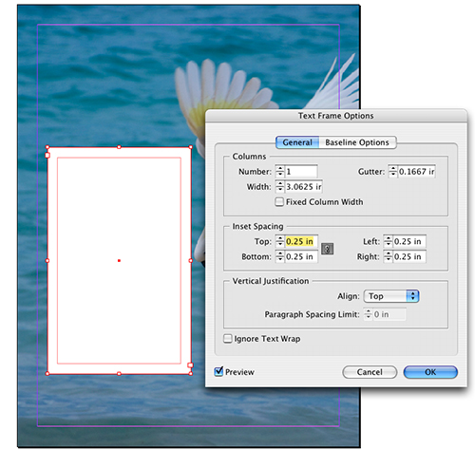The height and width of the screenshot is (449, 475).
Task: Click the Number of columns field
Action: tap(301, 172)
